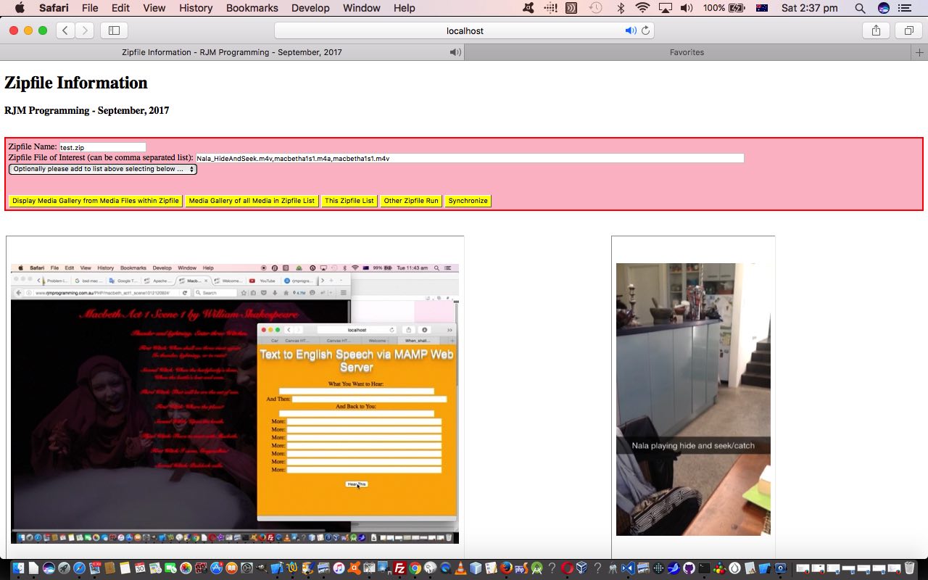
Task: Click 'Display Media Gallery from Media Files' button
Action: (x=95, y=201)
